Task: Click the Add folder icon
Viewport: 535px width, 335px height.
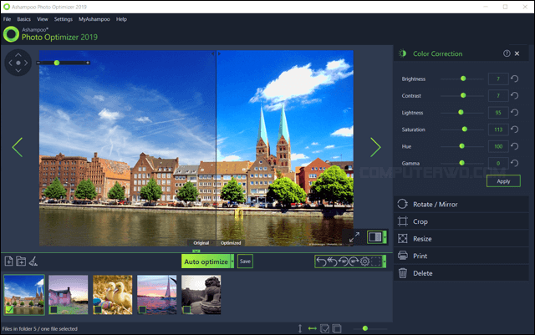Action: [x=21, y=261]
